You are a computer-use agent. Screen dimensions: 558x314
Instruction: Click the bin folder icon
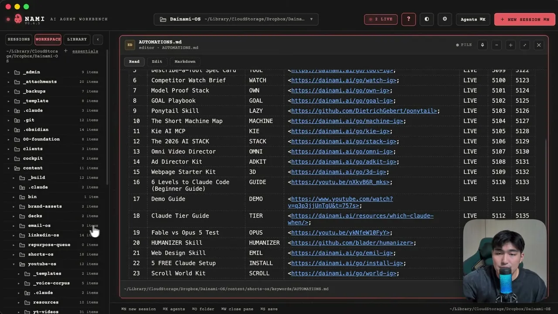22,197
